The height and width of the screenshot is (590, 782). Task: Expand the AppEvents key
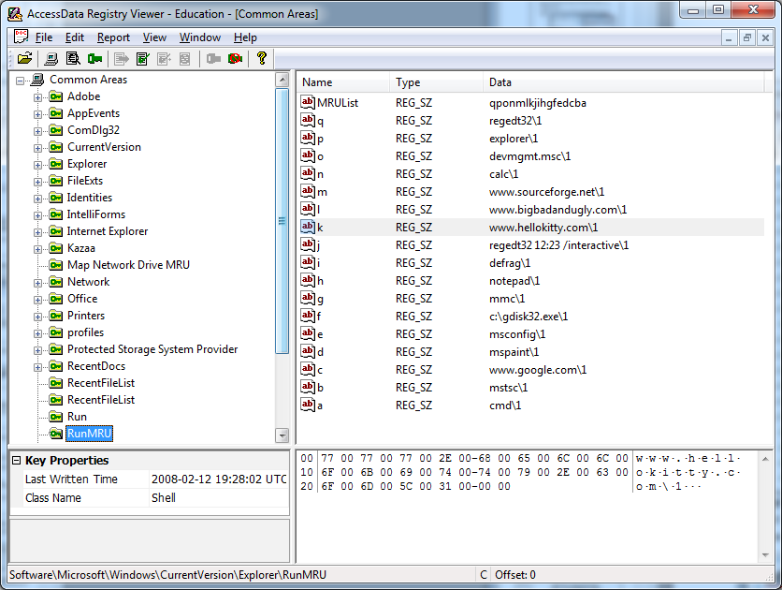click(38, 114)
